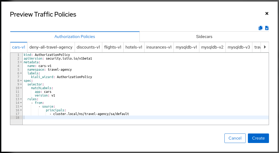The image size is (279, 153).
Task: Select the Authorization Policies tab
Action: coord(75,37)
